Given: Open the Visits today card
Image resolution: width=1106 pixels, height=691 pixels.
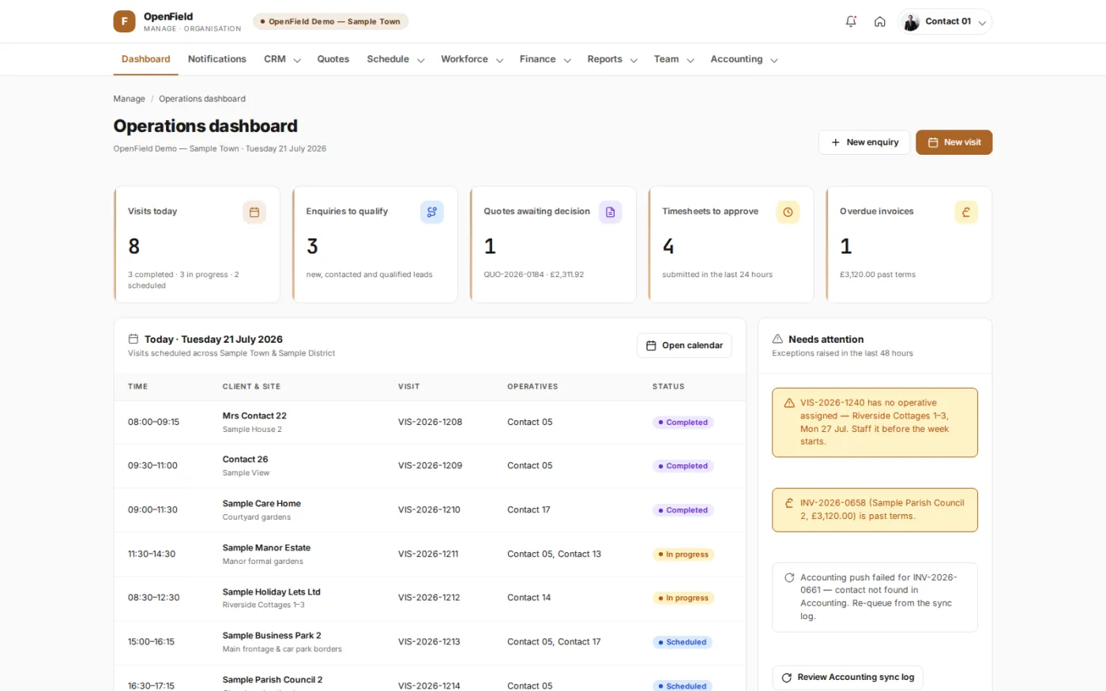Looking at the screenshot, I should 197,245.
